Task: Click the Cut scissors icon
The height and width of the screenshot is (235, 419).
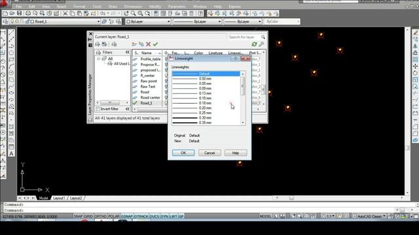Action: click(65, 13)
